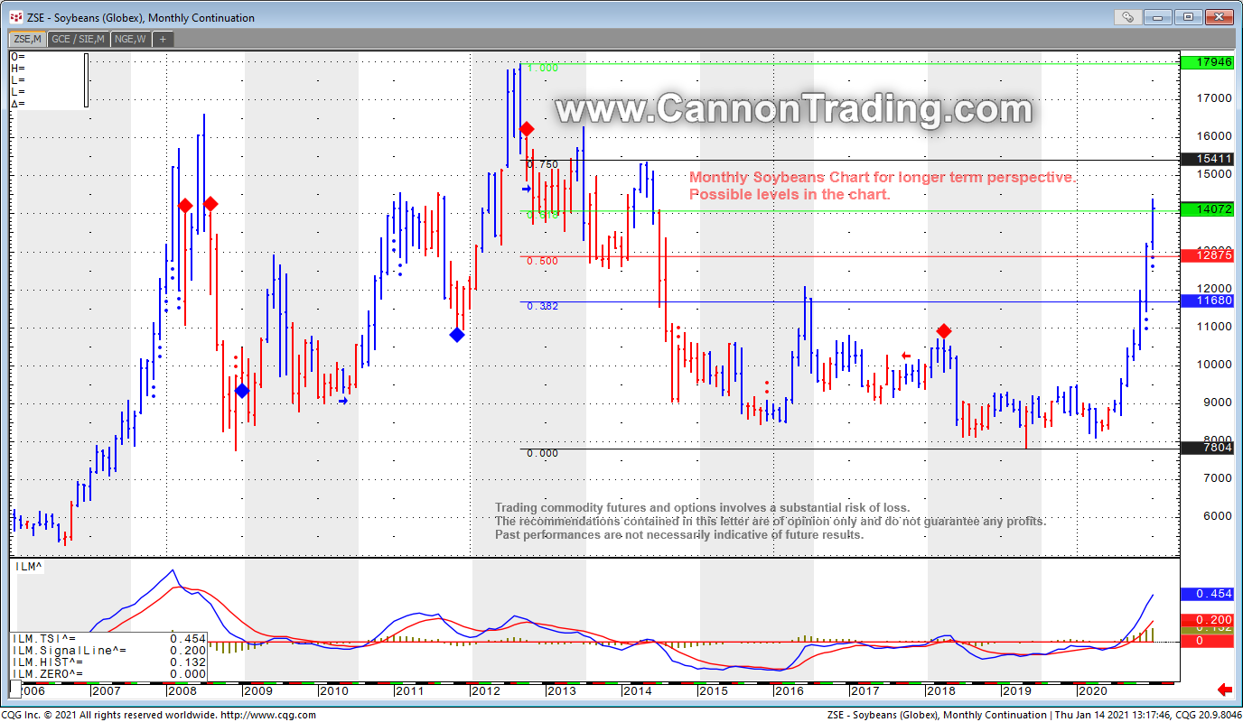Switch to the GCE / SIE,M tab
The width and height of the screenshot is (1243, 722).
[x=78, y=39]
